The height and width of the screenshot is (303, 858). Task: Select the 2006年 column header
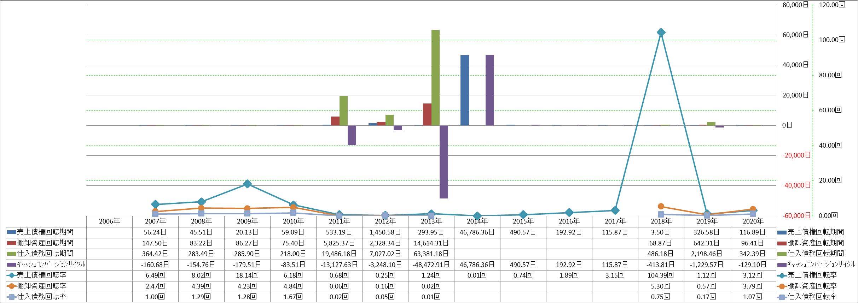point(109,221)
